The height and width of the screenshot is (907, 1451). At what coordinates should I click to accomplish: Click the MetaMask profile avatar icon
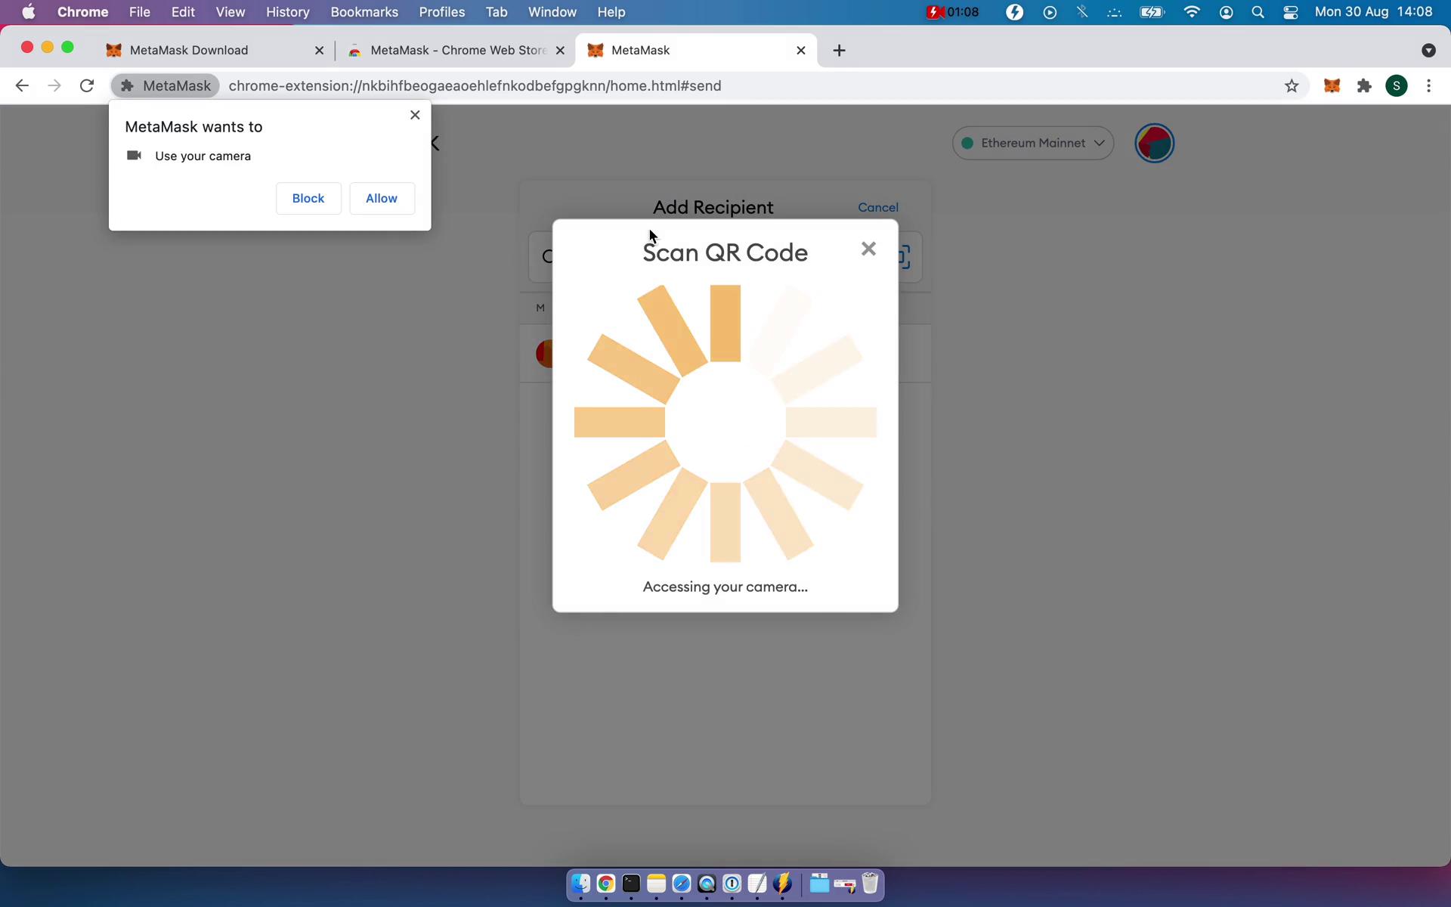click(x=1153, y=143)
